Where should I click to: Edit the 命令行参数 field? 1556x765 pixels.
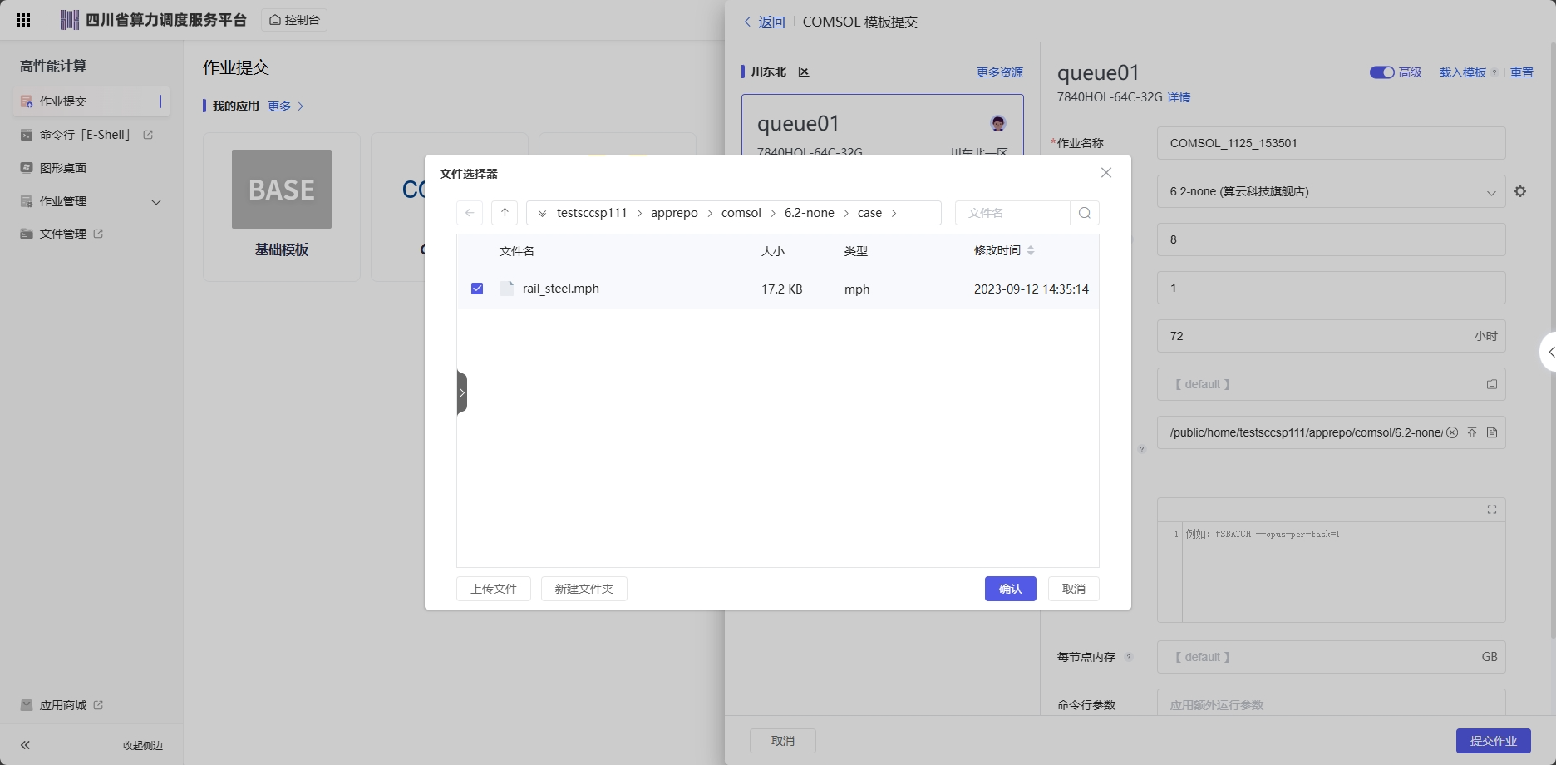tap(1331, 703)
